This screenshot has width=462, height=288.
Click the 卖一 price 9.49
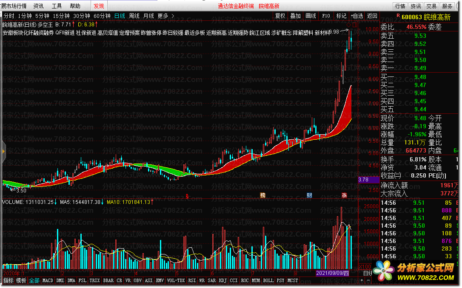[x=420, y=68]
